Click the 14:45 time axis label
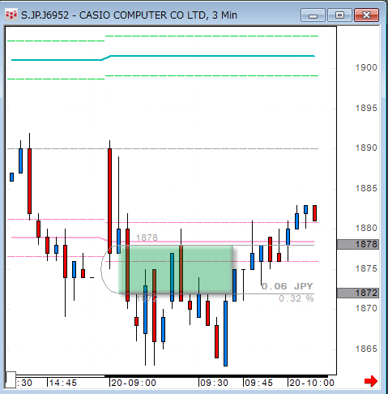The image size is (388, 394). (62, 383)
